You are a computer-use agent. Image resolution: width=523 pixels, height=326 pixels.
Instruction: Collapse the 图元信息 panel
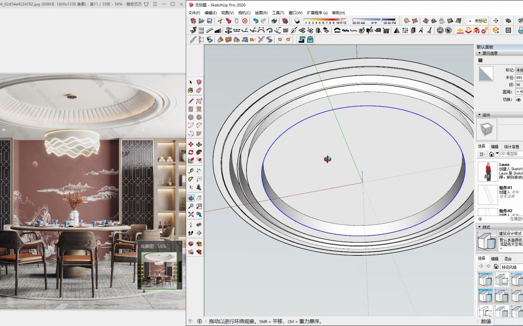[479, 53]
